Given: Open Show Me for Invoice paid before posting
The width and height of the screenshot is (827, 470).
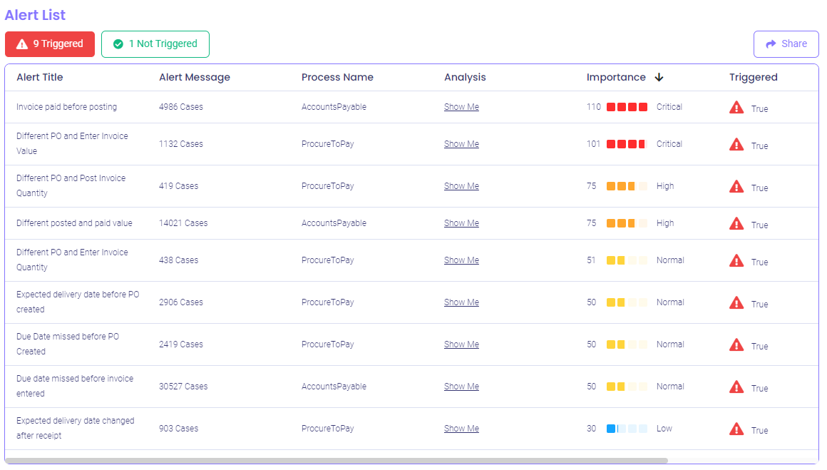Looking at the screenshot, I should [x=461, y=106].
